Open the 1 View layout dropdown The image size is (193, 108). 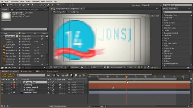(131, 67)
